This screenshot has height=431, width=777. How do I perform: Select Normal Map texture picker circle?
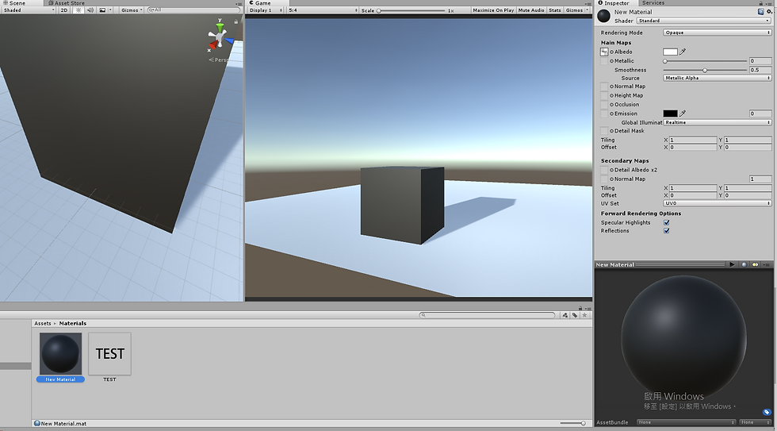tap(611, 87)
